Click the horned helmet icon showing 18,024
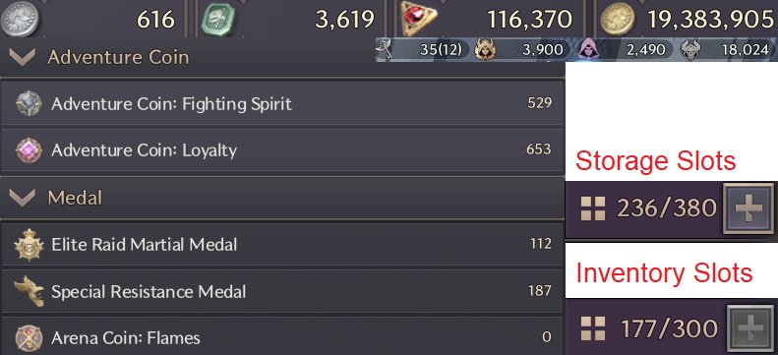 pos(689,49)
